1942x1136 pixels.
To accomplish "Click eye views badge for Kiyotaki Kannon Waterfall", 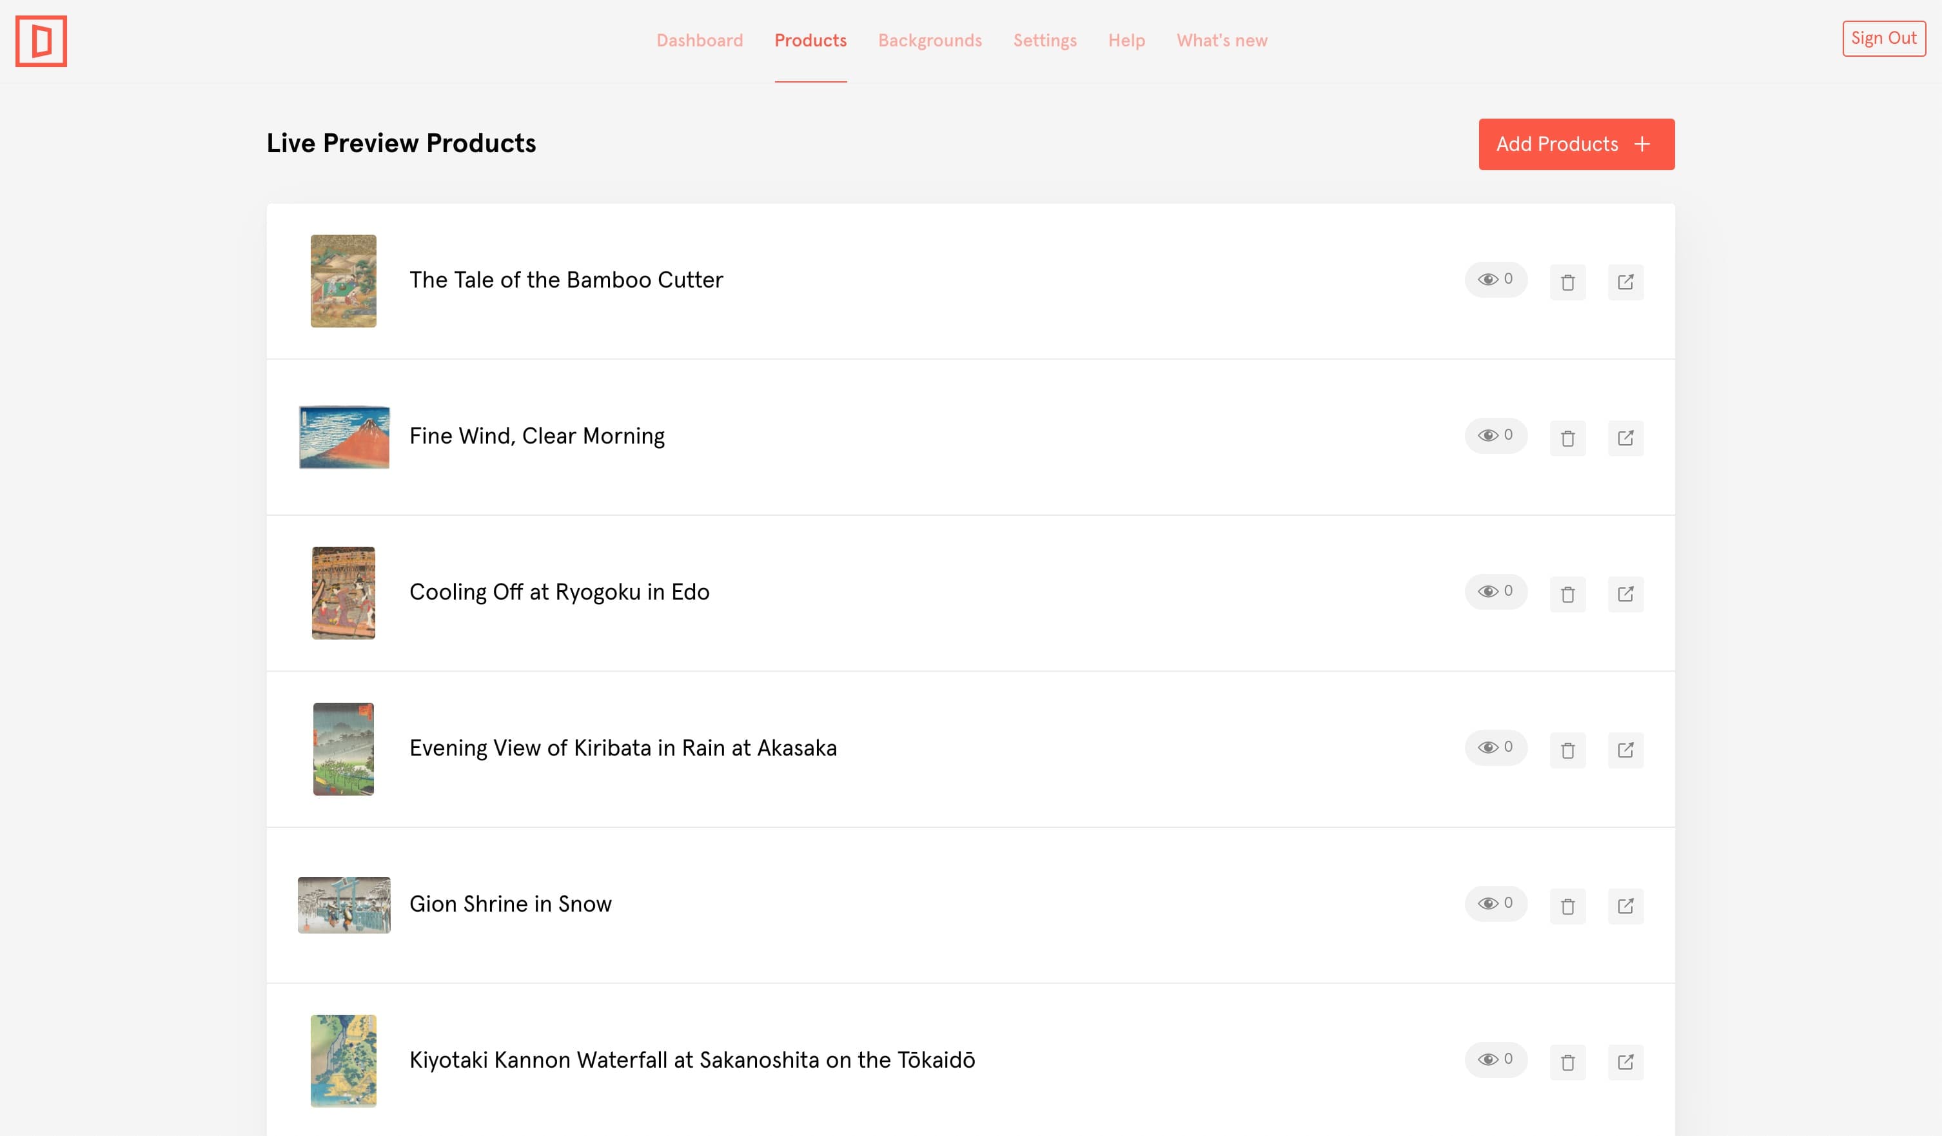I will [1495, 1059].
